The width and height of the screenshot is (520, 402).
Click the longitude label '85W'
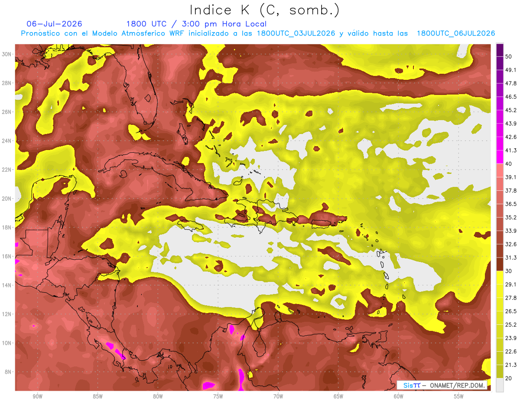click(x=97, y=396)
